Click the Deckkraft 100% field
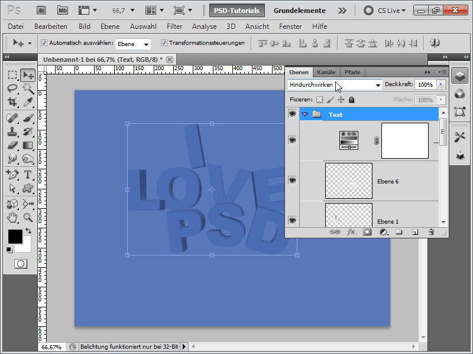Image resolution: width=473 pixels, height=354 pixels. [426, 84]
